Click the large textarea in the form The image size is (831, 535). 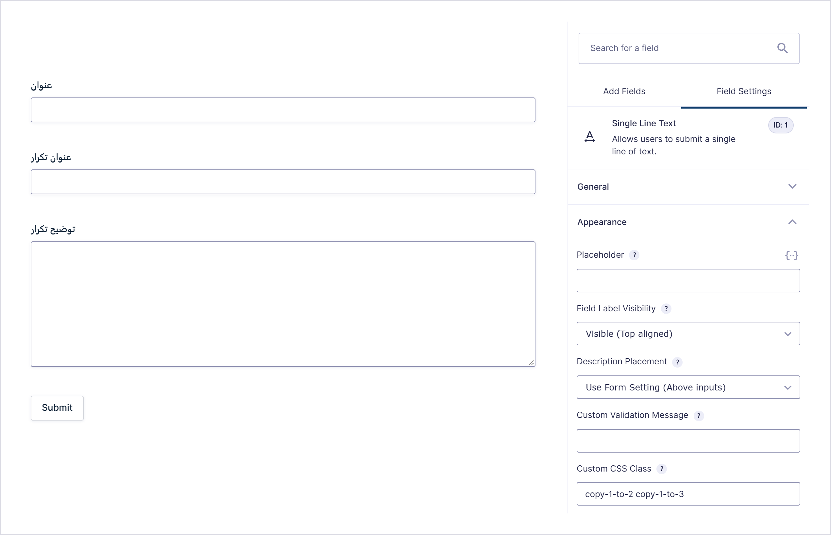283,304
